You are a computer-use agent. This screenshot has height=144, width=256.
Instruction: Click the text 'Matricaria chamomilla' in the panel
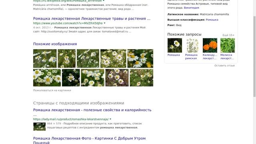tap(214, 14)
